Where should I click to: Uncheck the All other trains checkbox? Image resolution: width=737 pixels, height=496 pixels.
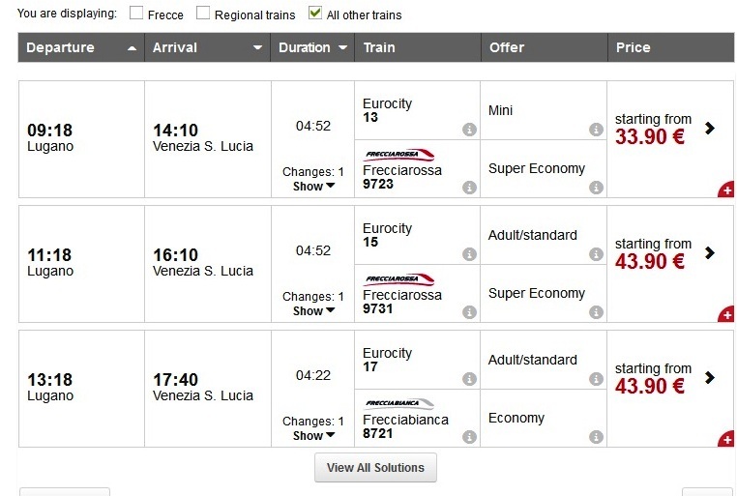click(315, 14)
